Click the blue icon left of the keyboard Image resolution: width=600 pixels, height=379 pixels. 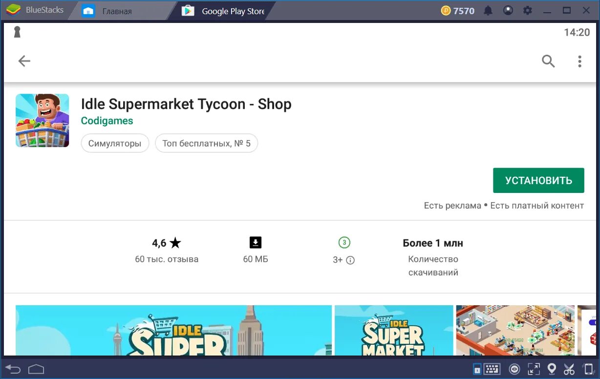[477, 369]
